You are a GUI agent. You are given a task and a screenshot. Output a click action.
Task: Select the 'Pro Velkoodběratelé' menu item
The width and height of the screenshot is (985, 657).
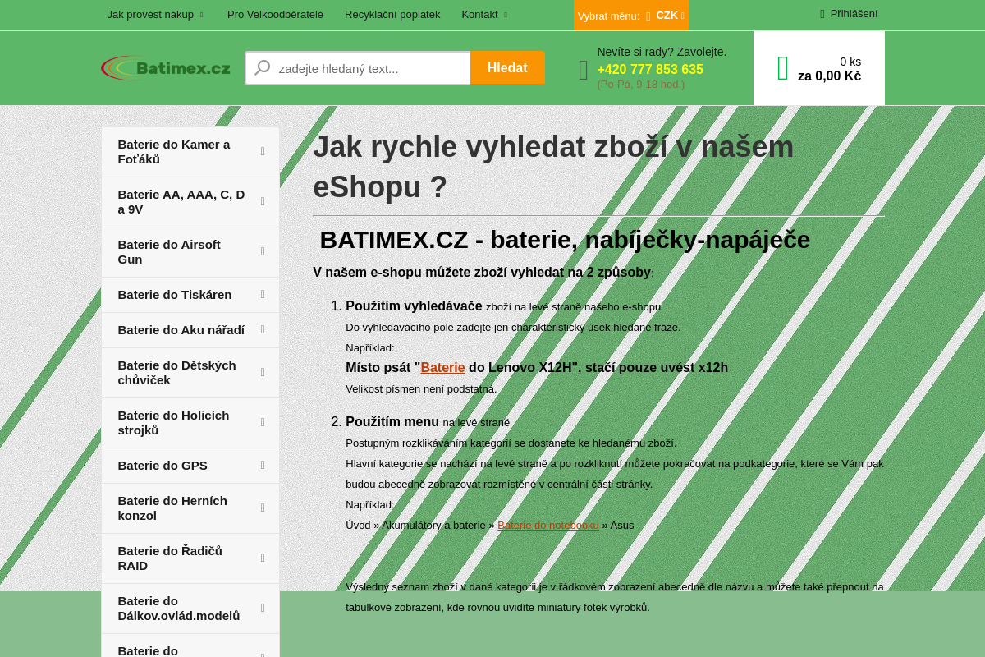[x=275, y=14]
